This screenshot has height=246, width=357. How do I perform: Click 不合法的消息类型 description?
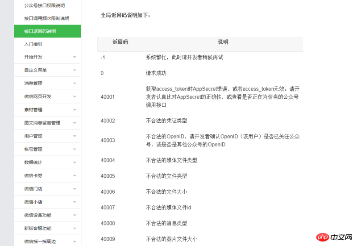tap(166, 223)
